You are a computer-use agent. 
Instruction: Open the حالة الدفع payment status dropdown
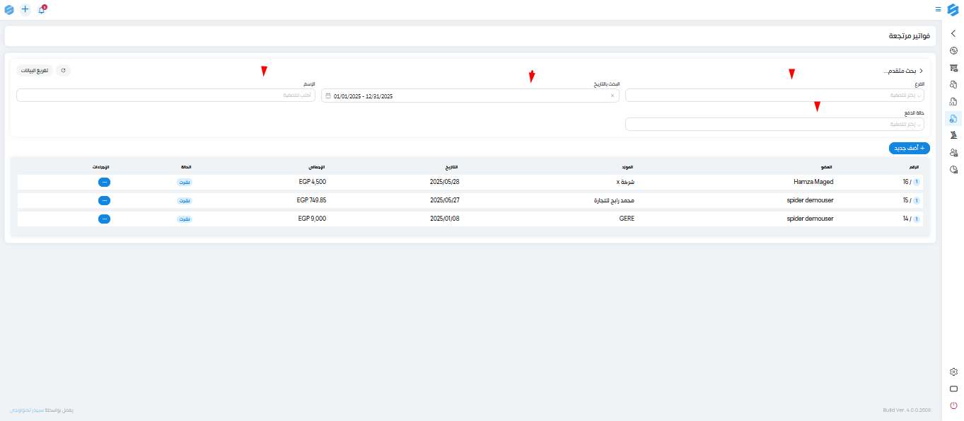pos(774,125)
